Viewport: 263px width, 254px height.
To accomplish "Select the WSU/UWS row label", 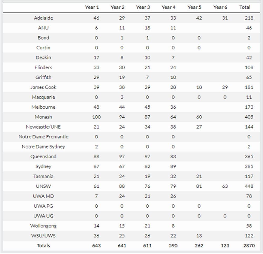I will (x=43, y=236).
